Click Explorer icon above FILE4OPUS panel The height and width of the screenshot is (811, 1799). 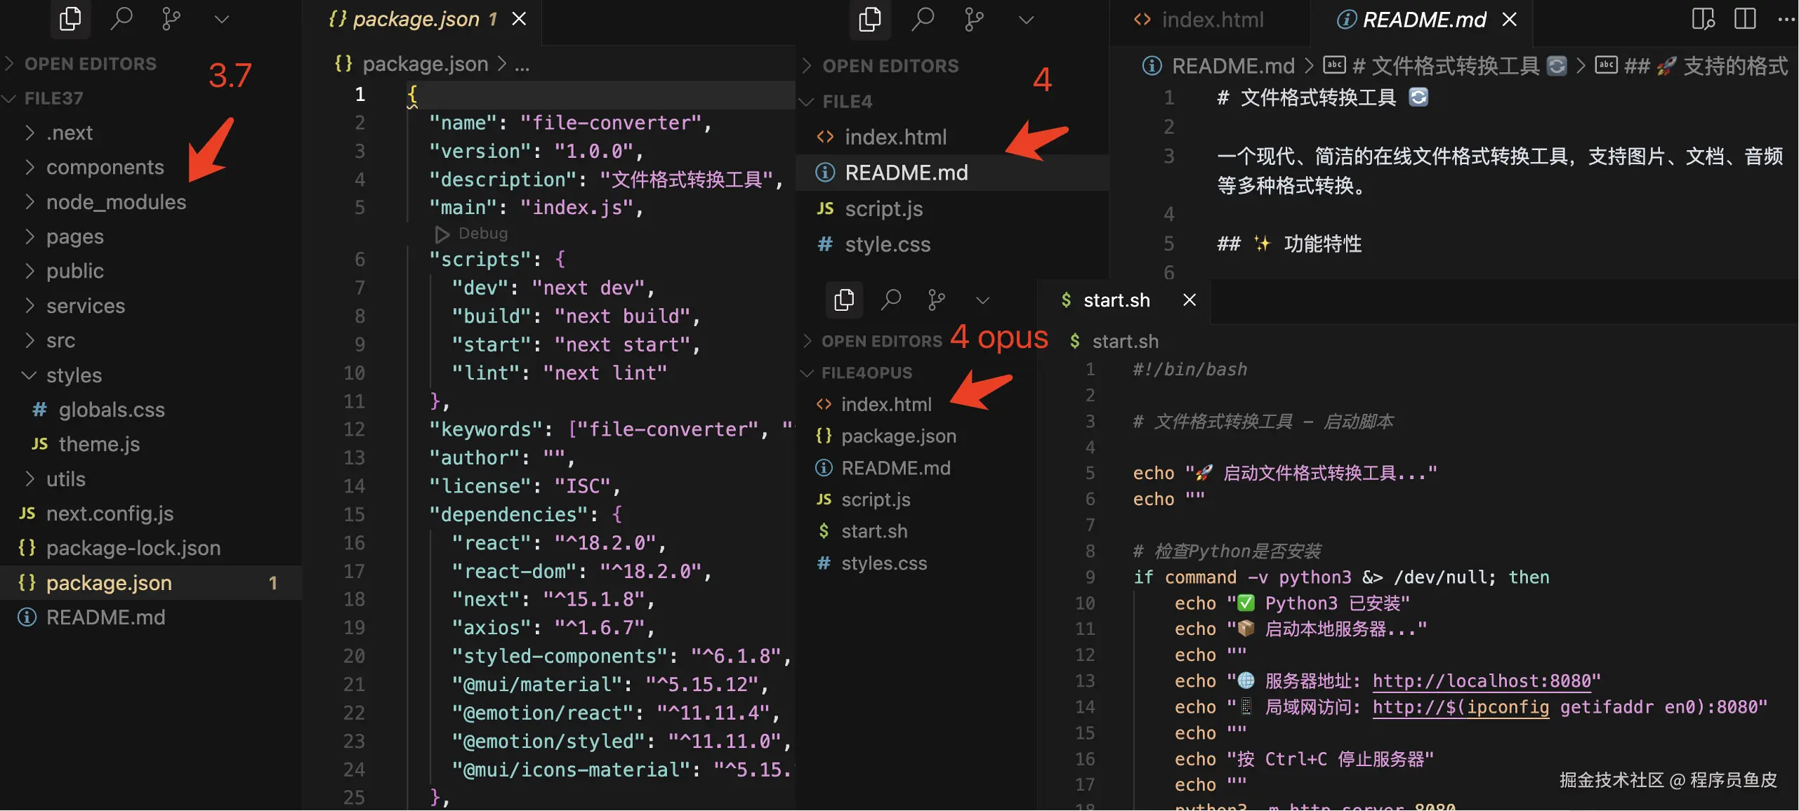point(843,300)
